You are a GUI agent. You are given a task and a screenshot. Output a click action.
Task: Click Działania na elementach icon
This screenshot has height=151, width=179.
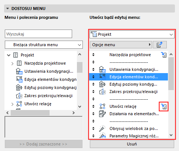coord(102,114)
